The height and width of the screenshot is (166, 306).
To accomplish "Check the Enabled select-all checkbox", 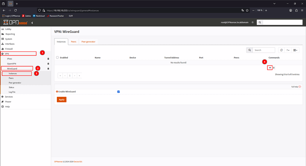I will point(57,58).
